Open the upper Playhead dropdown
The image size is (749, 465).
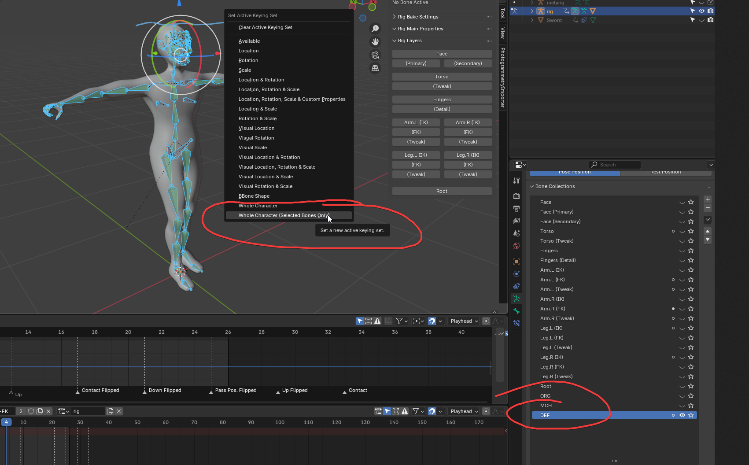[464, 321]
